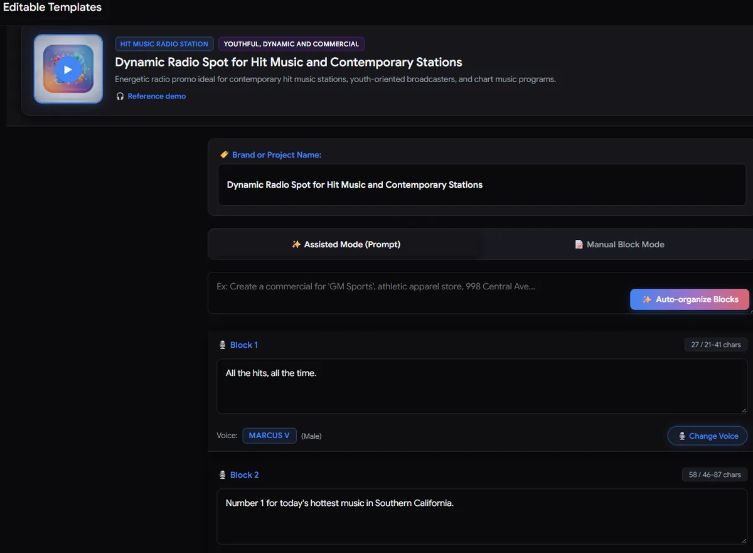Click the HIT MUSIC RADIO STATION tag
This screenshot has width=753, height=553.
(164, 44)
